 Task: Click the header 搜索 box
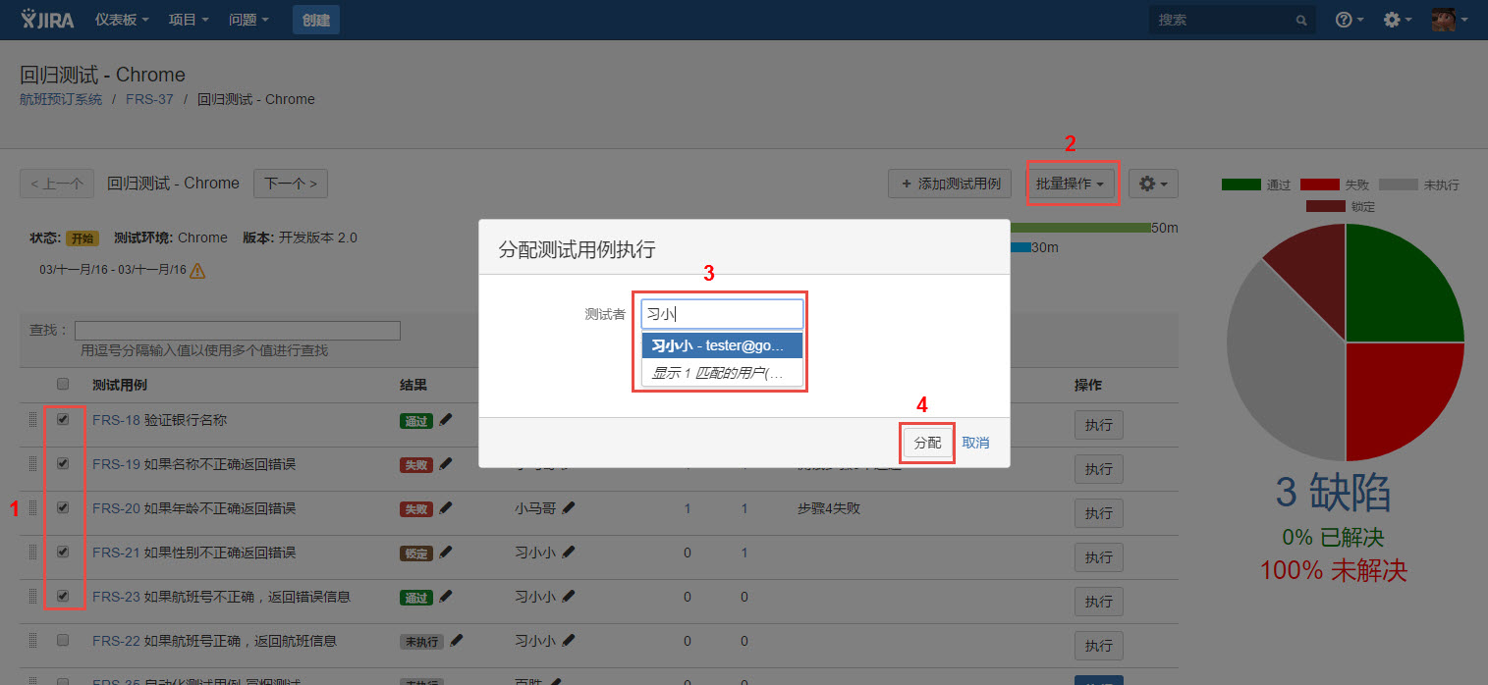pyautogui.click(x=1233, y=20)
